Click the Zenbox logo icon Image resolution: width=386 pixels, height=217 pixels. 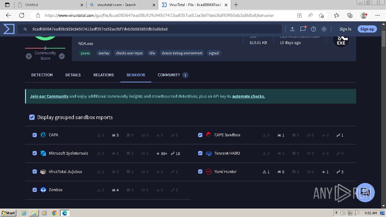point(43,190)
